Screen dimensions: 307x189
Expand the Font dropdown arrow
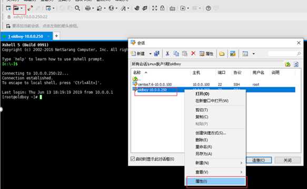pyautogui.click(x=128, y=8)
